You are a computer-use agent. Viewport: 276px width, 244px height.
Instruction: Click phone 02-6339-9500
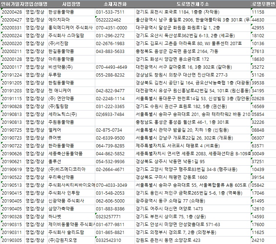pyautogui.click(x=115, y=138)
